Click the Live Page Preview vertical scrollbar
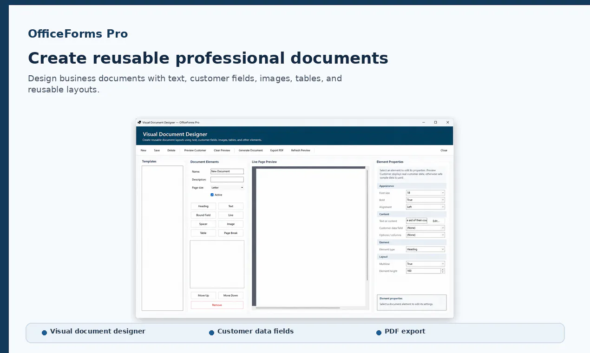590x353 pixels. [x=367, y=225]
